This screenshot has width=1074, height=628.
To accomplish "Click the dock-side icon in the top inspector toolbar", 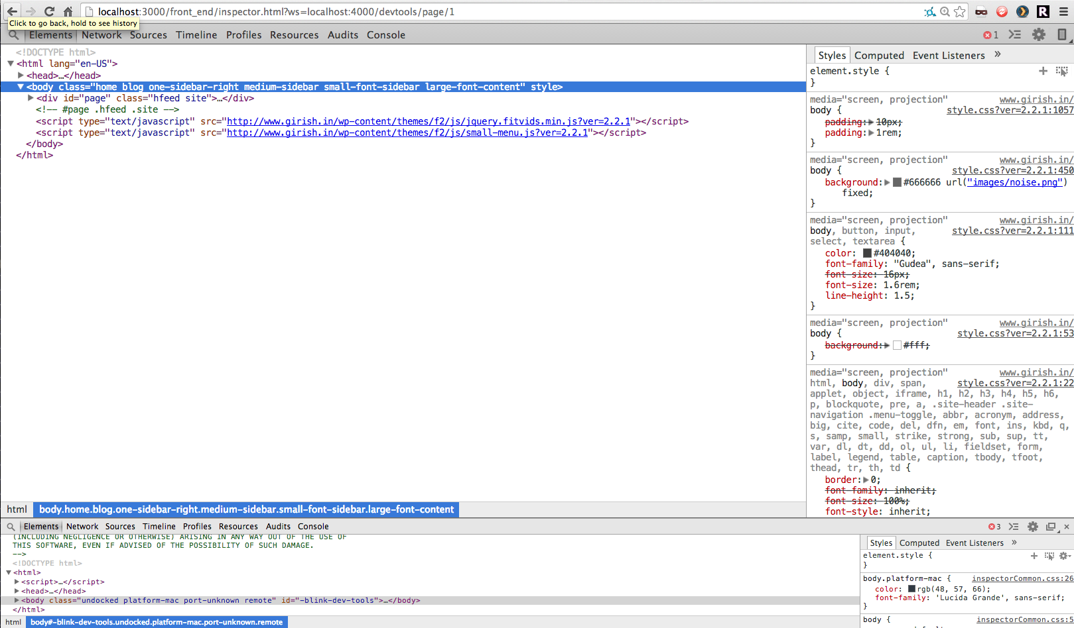I will point(1061,34).
